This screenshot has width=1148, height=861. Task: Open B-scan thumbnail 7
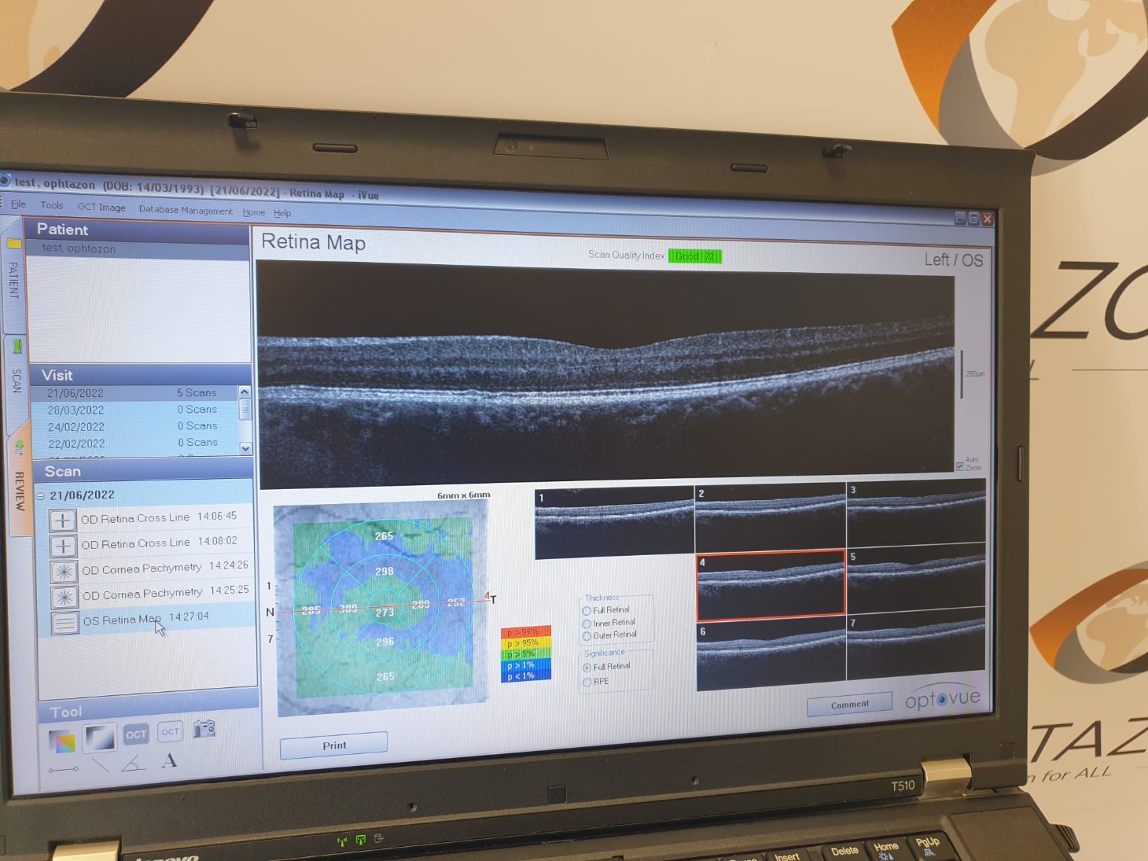pyautogui.click(x=916, y=646)
